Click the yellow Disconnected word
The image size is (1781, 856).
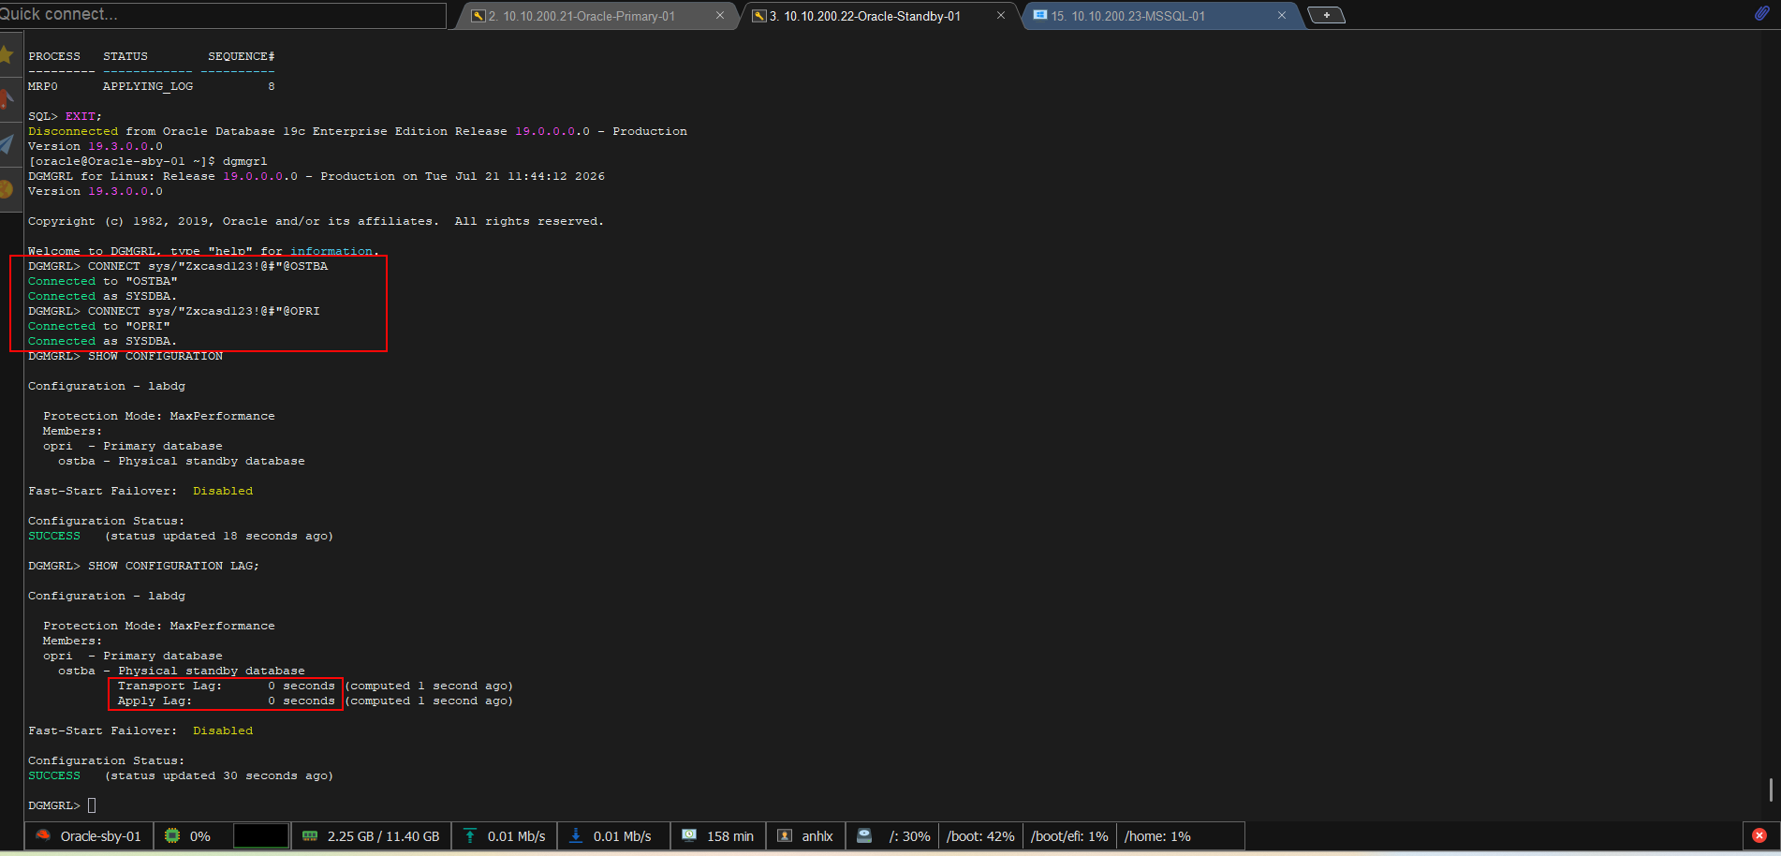click(x=73, y=131)
